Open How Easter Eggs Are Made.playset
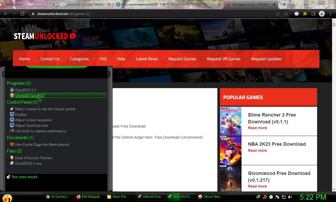Screen dimensions: 336x202 (x=42, y=144)
